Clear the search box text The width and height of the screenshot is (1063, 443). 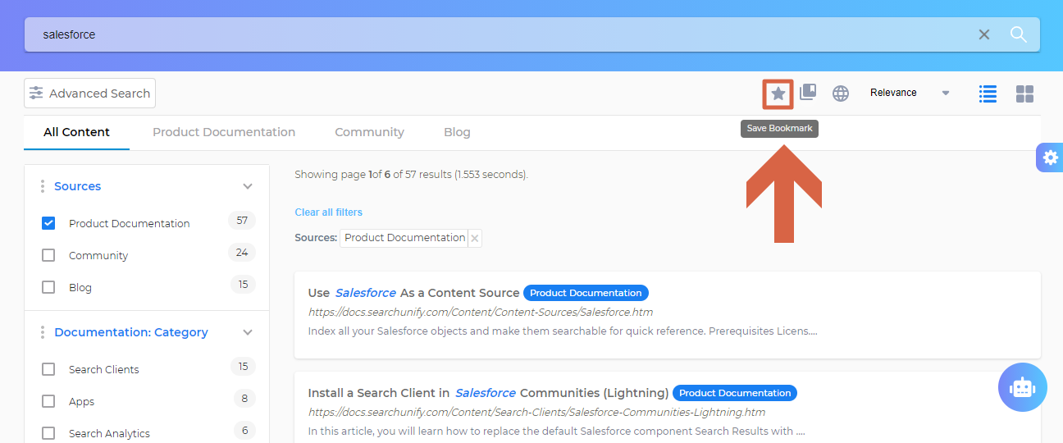click(984, 34)
